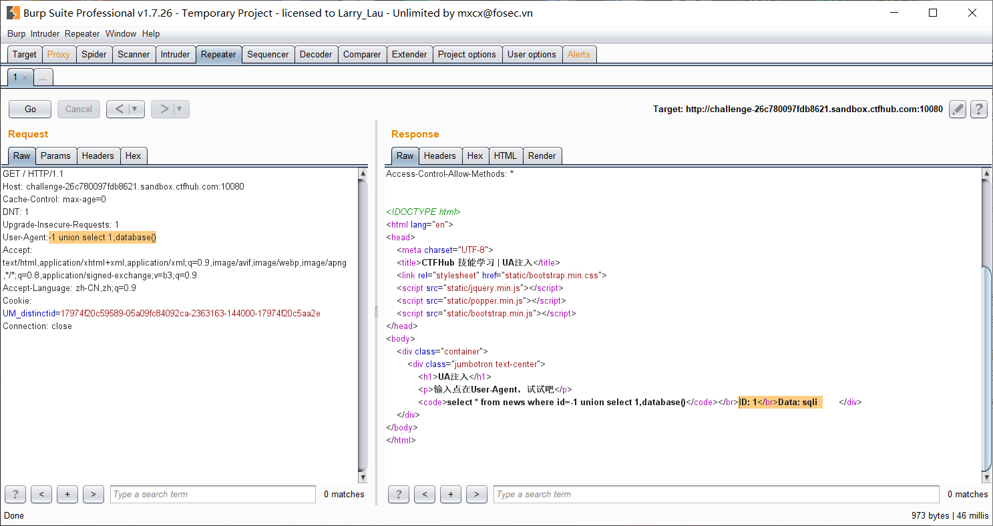993x526 pixels.
Task: Open search options help in response pane
Action: click(398, 495)
